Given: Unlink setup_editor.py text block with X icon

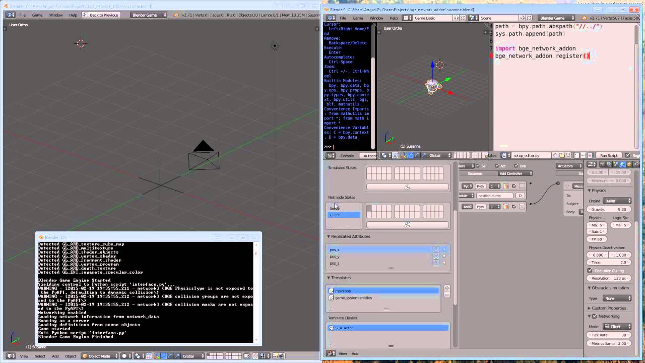Looking at the screenshot, I should coord(567,155).
